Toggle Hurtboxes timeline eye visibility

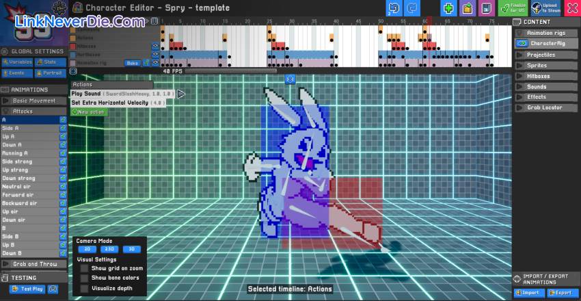[154, 53]
